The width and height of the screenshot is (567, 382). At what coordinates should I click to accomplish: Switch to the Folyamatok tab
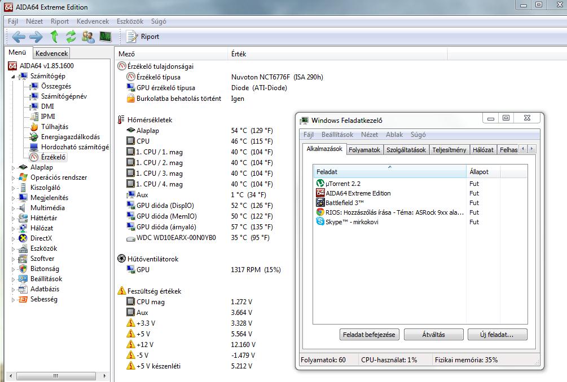point(364,149)
